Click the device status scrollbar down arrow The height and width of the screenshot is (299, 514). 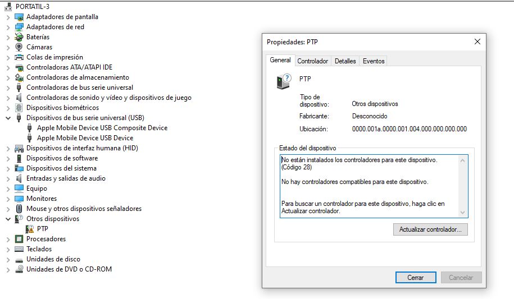point(463,213)
